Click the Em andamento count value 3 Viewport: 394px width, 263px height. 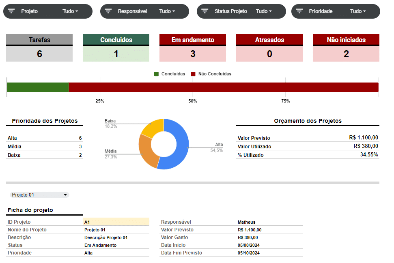tap(193, 54)
